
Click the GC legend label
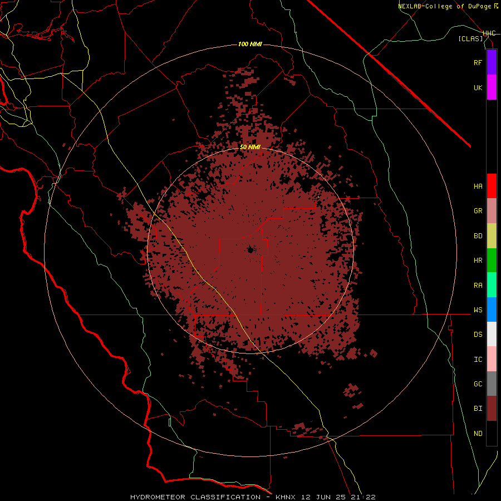coord(478,384)
